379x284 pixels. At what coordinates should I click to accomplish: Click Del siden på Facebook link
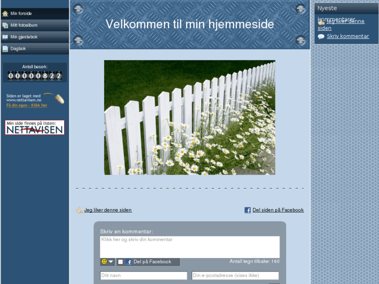[x=278, y=210]
